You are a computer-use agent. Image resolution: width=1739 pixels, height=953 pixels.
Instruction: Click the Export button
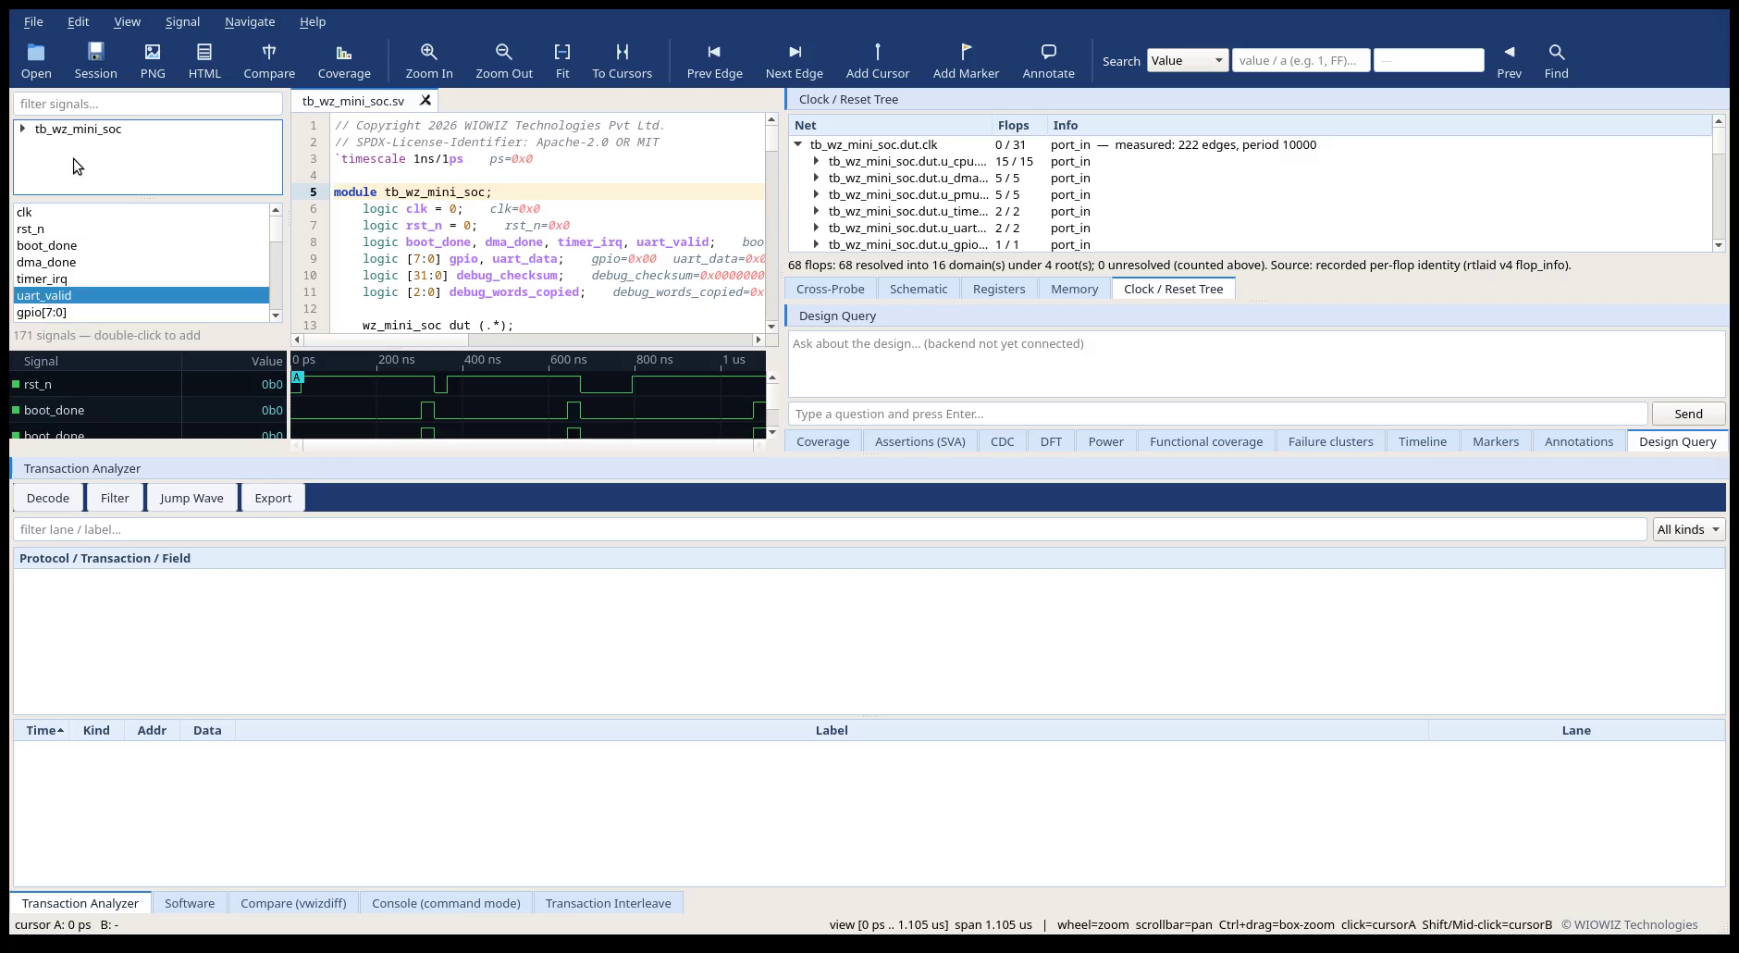273,498
